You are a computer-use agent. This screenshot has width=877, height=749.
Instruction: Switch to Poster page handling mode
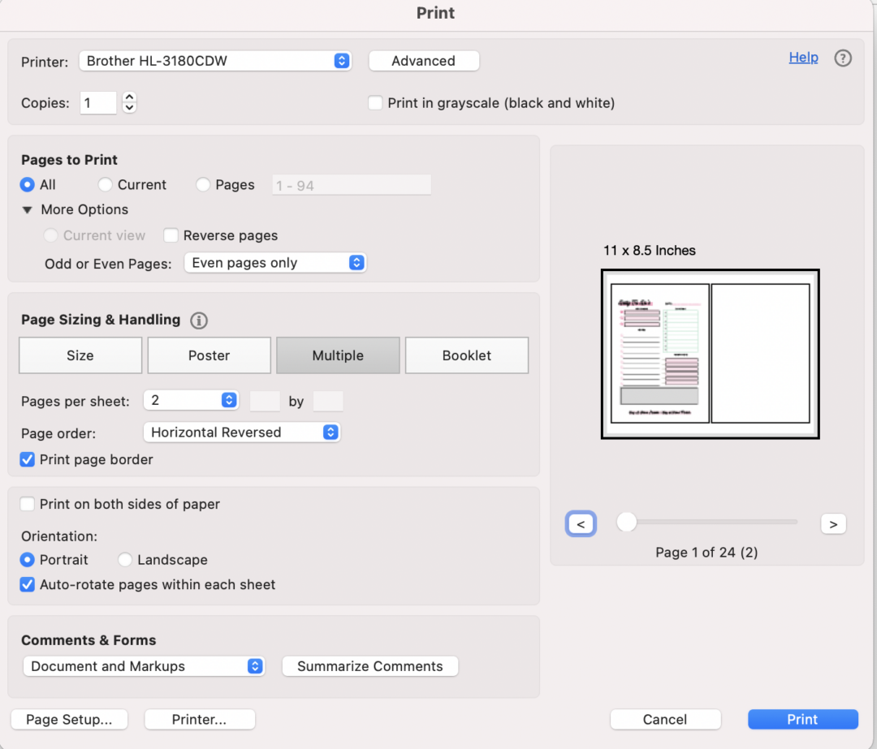[209, 355]
